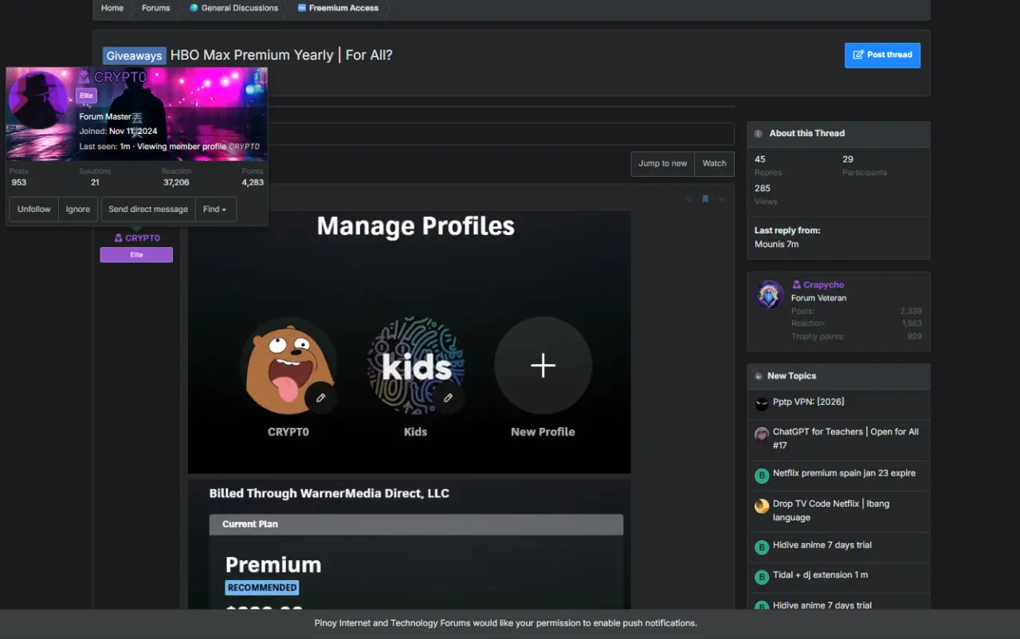Toggle the bookmark icon on the first post
Viewport: 1020px width, 639px height.
[705, 199]
